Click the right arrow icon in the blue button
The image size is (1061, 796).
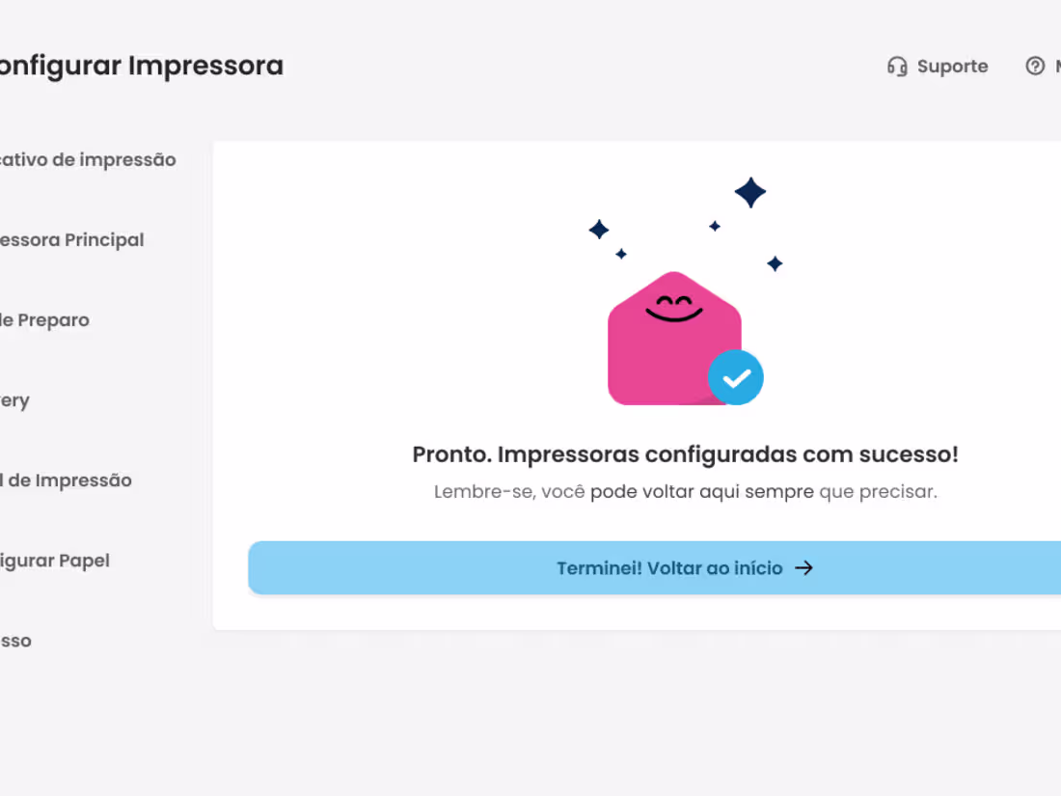click(803, 568)
